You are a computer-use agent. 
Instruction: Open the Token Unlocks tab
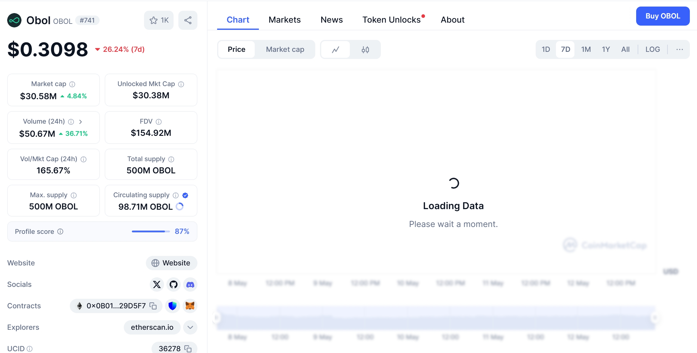tap(391, 20)
